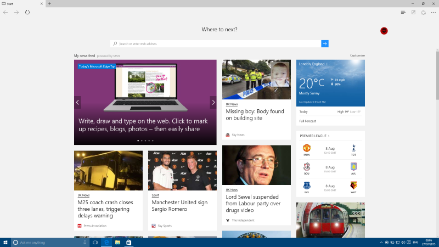Open the More actions ellipsis menu
The width and height of the screenshot is (439, 247).
pyautogui.click(x=434, y=12)
